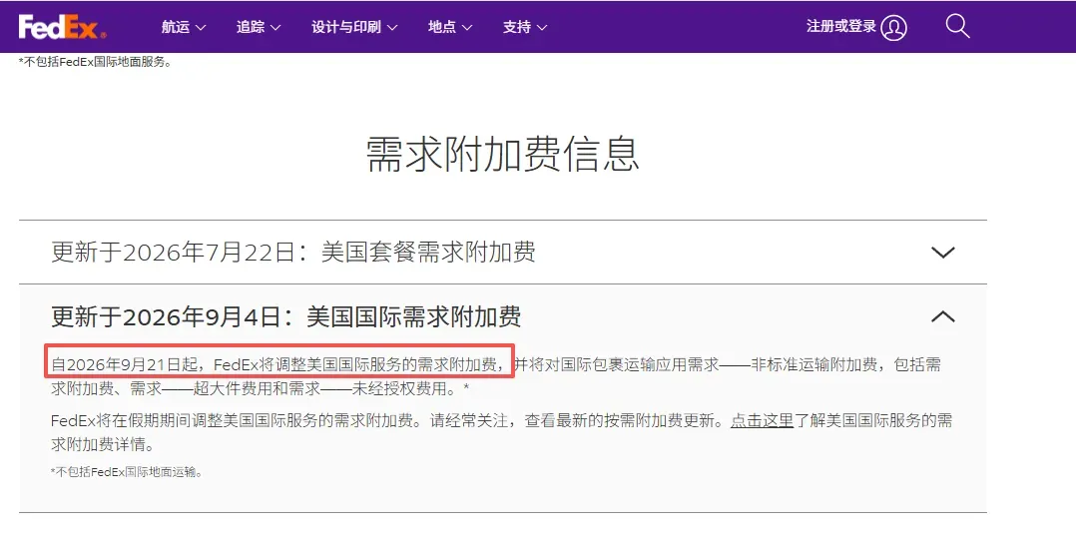Open the 航运 menu

[184, 27]
